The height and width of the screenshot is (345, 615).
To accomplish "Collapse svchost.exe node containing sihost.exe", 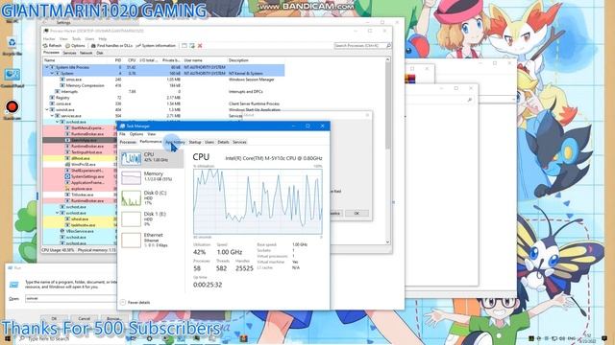I will (x=57, y=213).
